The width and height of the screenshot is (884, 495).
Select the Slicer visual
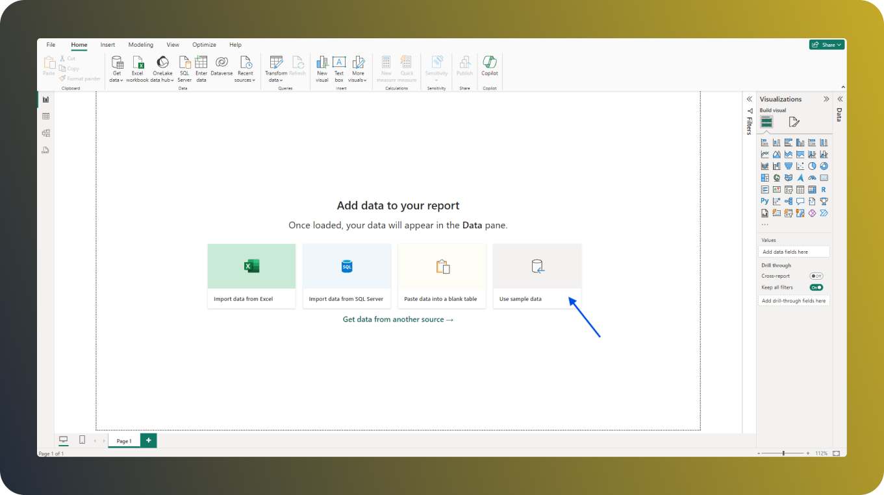pyautogui.click(x=789, y=189)
